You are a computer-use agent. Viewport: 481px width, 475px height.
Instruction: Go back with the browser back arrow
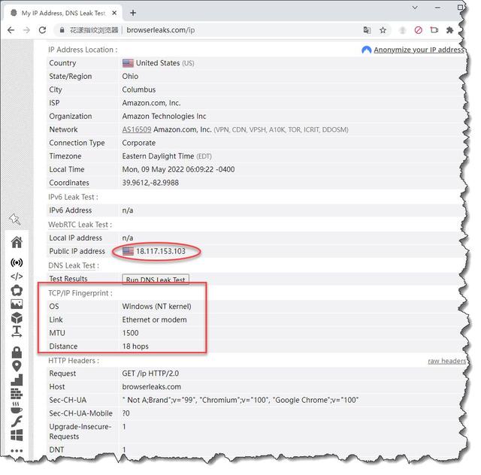coord(11,30)
